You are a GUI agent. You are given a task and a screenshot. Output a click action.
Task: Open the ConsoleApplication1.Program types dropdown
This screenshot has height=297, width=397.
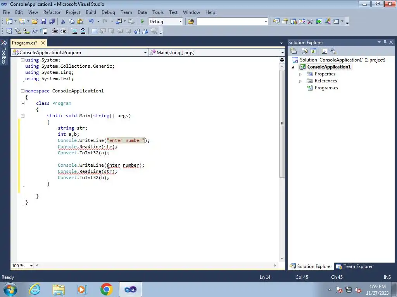tap(145, 53)
